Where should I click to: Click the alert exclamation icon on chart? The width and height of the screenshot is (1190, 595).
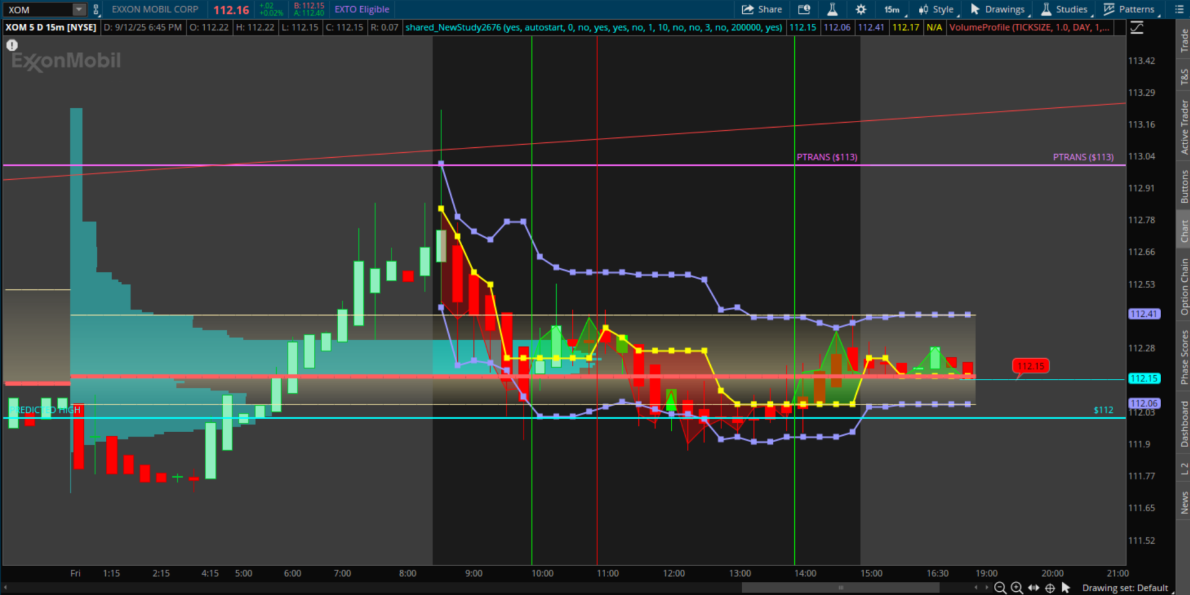12,45
